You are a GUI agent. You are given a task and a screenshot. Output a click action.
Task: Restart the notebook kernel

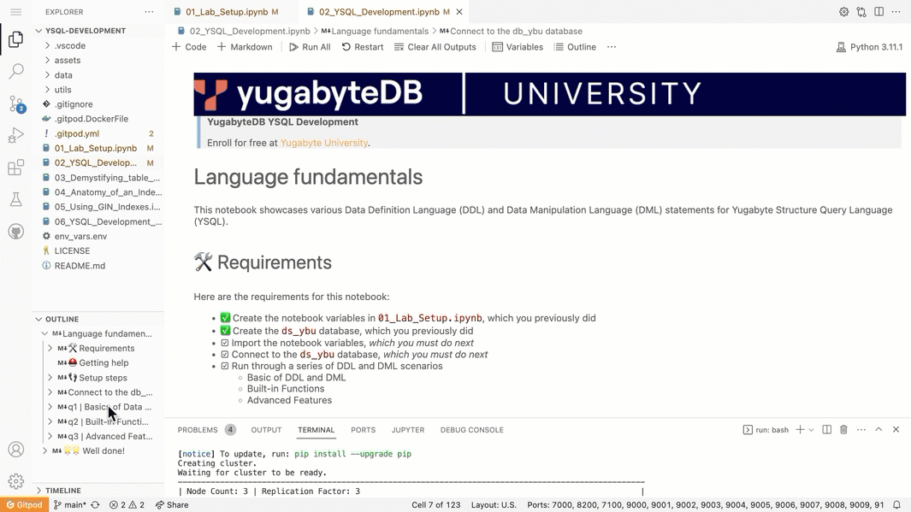363,47
